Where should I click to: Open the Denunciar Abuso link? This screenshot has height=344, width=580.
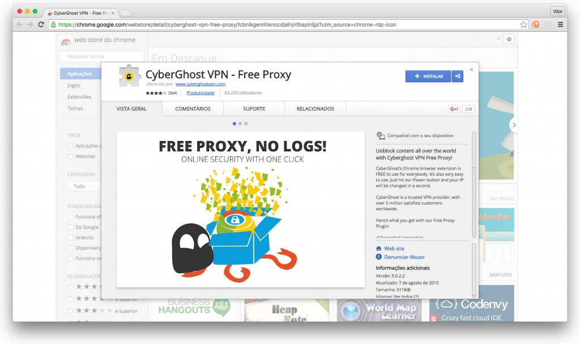click(404, 257)
